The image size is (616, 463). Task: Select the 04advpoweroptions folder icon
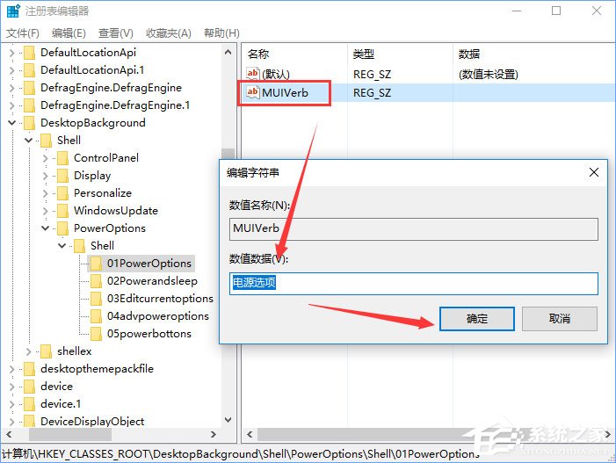coord(96,316)
